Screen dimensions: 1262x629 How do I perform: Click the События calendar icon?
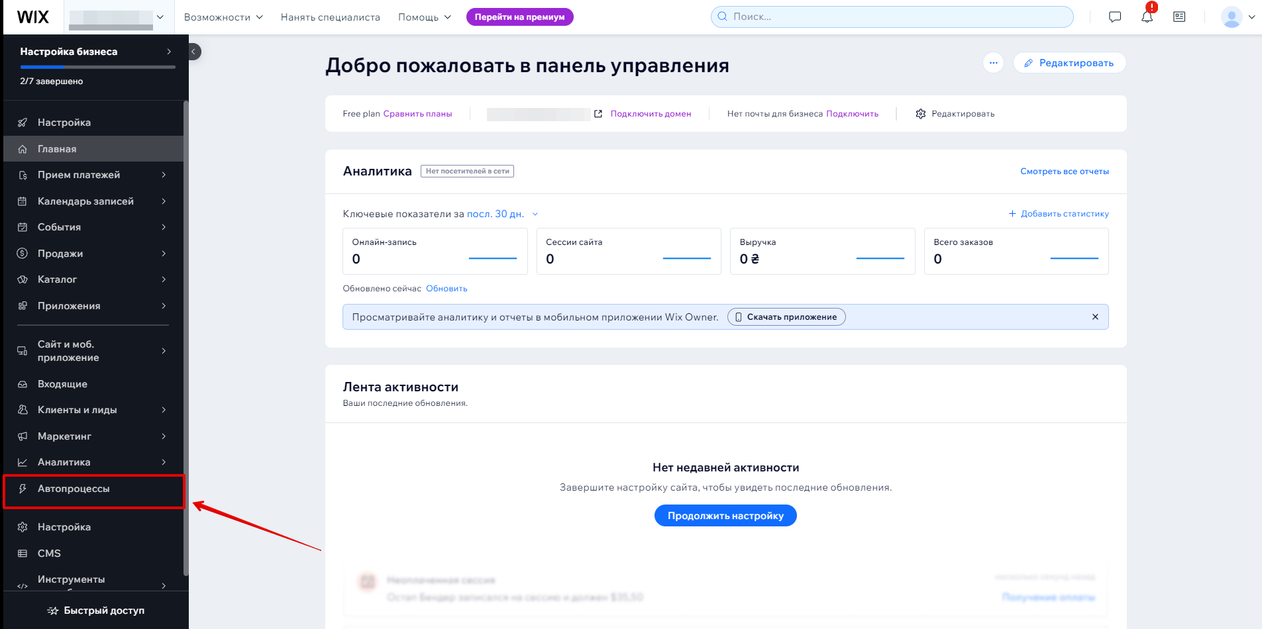[x=23, y=227]
